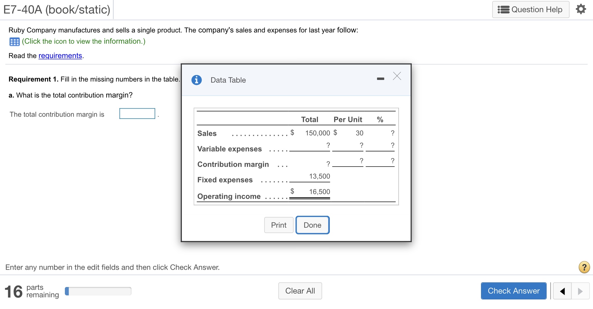The height and width of the screenshot is (309, 593).
Task: Click the info icon in the Data Table dialog
Action: pos(197,80)
